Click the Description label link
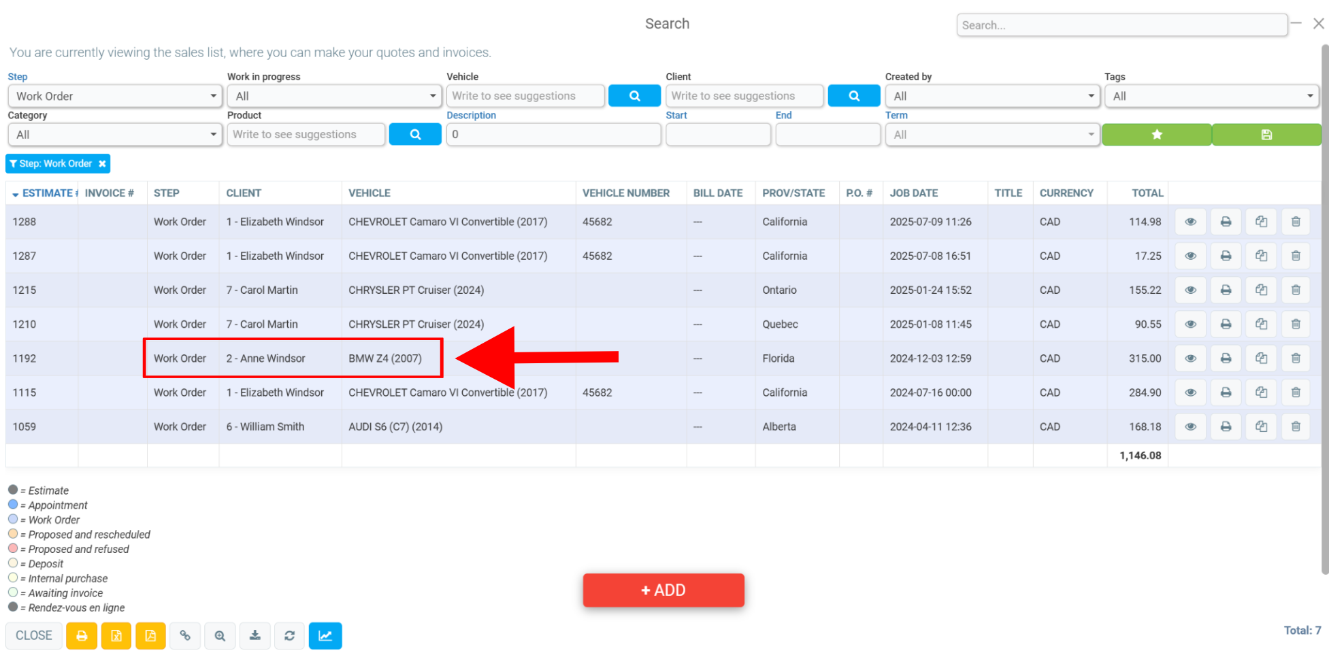 click(471, 116)
